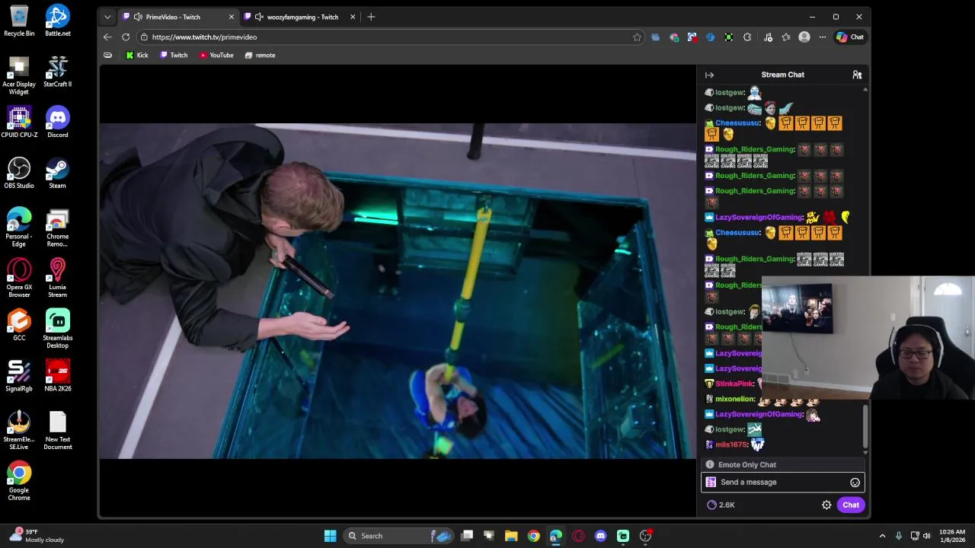Open OBS Studio from the taskbar
Image resolution: width=975 pixels, height=548 pixels.
point(645,536)
